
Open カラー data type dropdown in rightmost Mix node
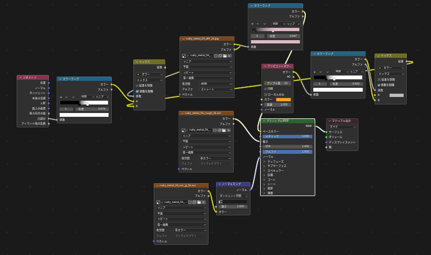[391, 68]
